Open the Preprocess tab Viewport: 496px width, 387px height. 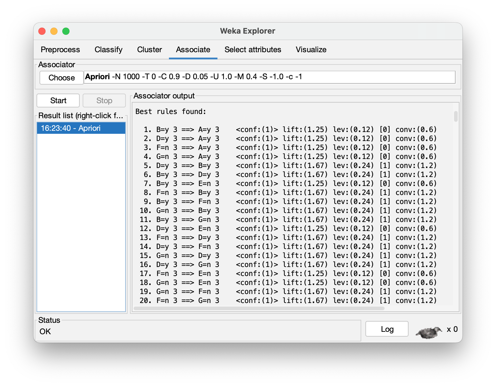[x=60, y=49]
